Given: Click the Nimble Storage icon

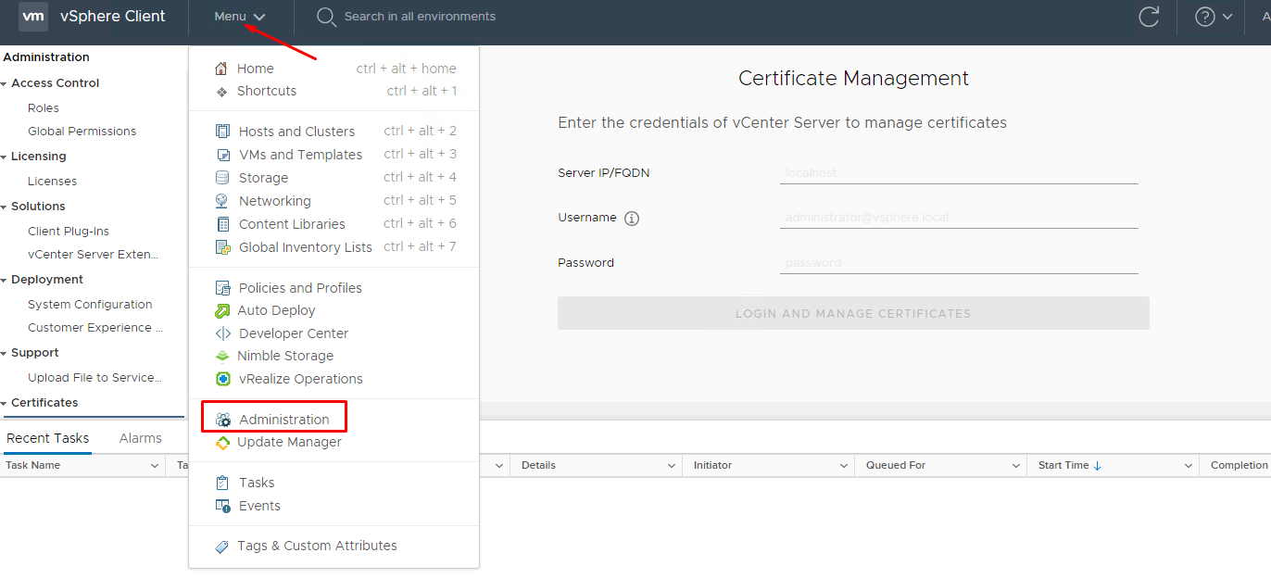Looking at the screenshot, I should click(222, 356).
